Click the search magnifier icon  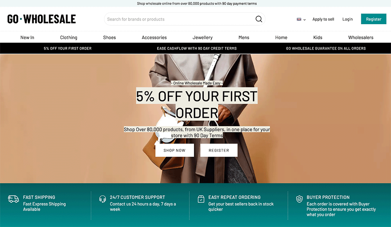258,19
